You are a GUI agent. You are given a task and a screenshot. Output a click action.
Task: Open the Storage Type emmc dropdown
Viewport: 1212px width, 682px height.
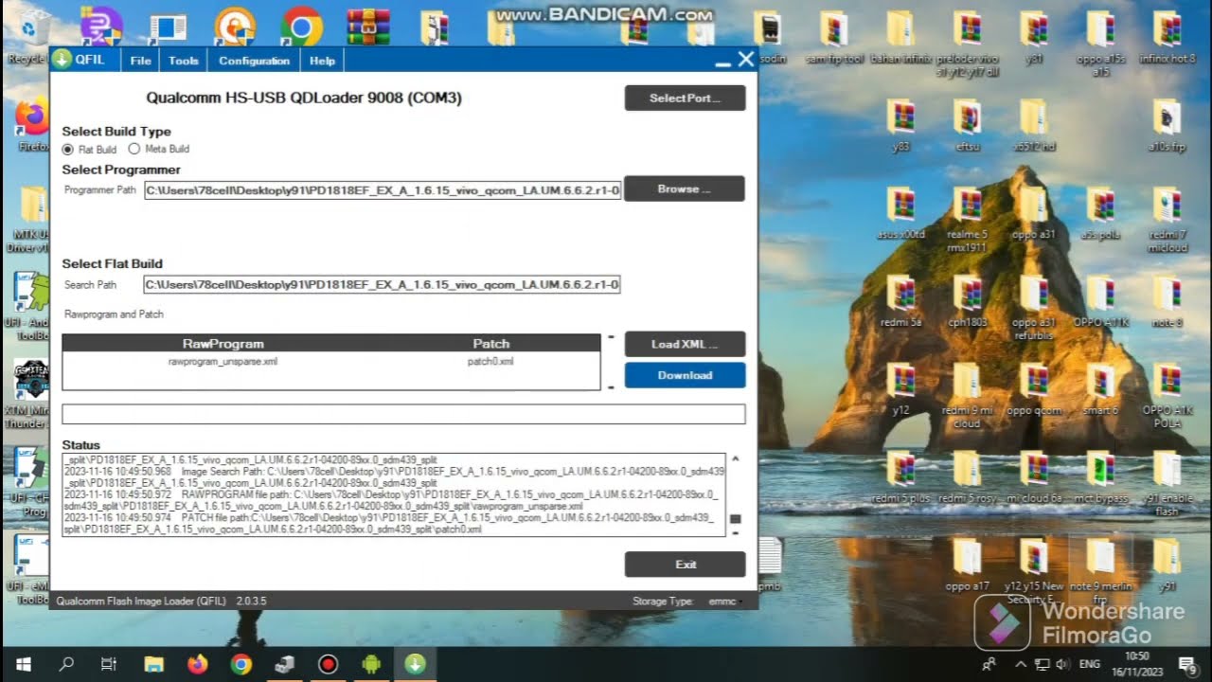coord(724,601)
